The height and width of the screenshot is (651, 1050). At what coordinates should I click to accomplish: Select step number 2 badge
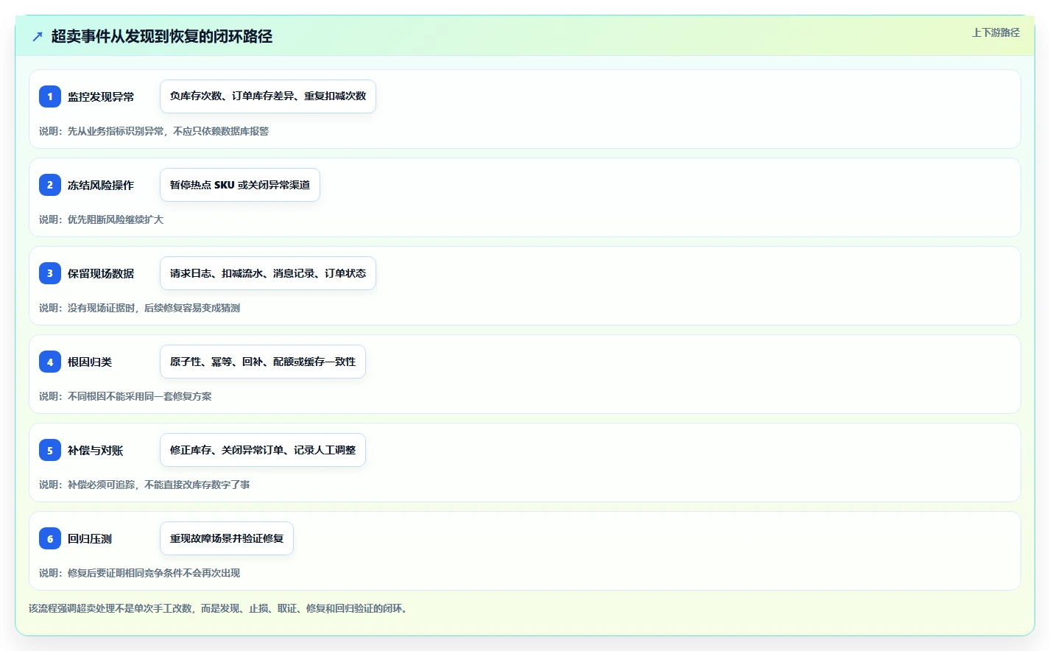pos(50,185)
